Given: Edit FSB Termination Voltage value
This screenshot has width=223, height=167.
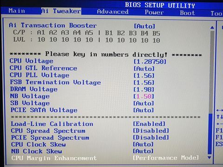Looking at the screenshot, I should (x=144, y=83).
